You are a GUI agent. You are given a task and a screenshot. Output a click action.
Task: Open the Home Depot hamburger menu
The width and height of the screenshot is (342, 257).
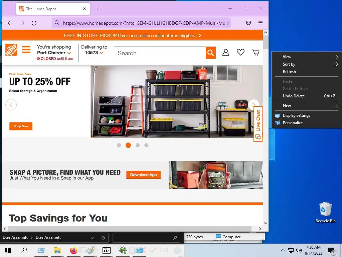tap(26, 50)
